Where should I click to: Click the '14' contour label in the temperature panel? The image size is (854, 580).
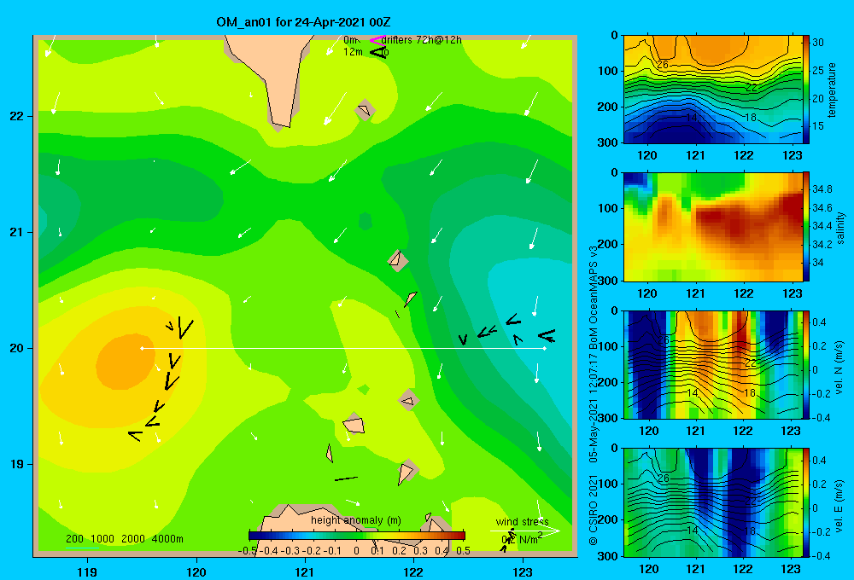click(692, 118)
